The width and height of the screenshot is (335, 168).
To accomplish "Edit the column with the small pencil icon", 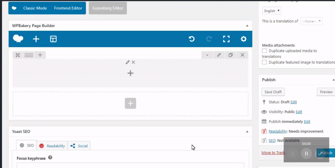I will pos(128,62).
